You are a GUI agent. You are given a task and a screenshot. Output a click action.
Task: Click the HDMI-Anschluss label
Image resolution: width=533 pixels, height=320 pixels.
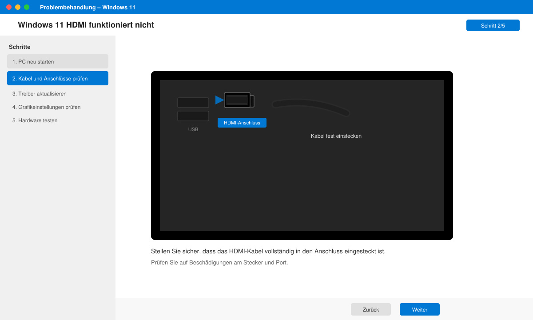pos(242,123)
